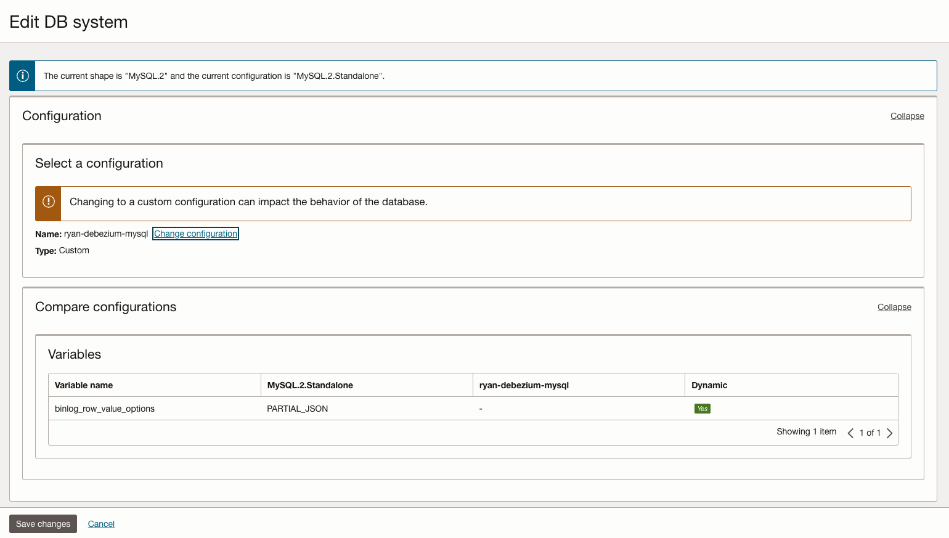Click the Dynamic column header
Viewport: 949px width, 538px height.
(x=709, y=385)
